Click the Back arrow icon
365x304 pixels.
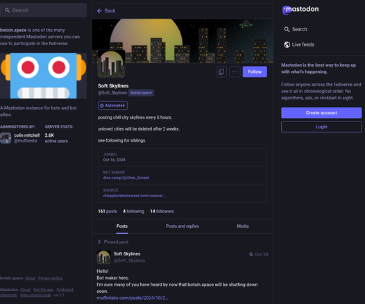[x=99, y=11]
